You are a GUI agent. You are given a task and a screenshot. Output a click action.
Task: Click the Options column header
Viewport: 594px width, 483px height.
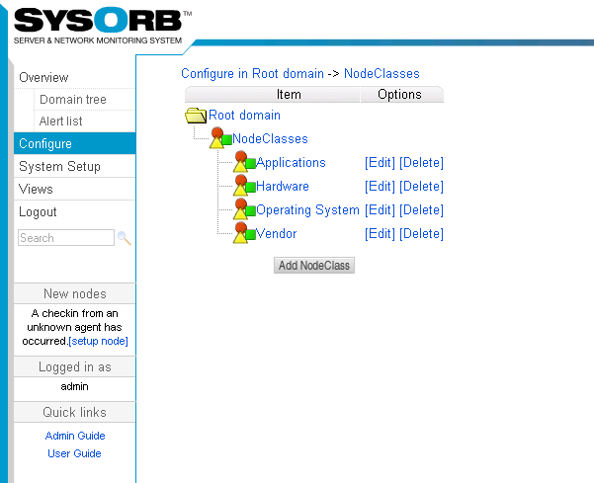[402, 94]
